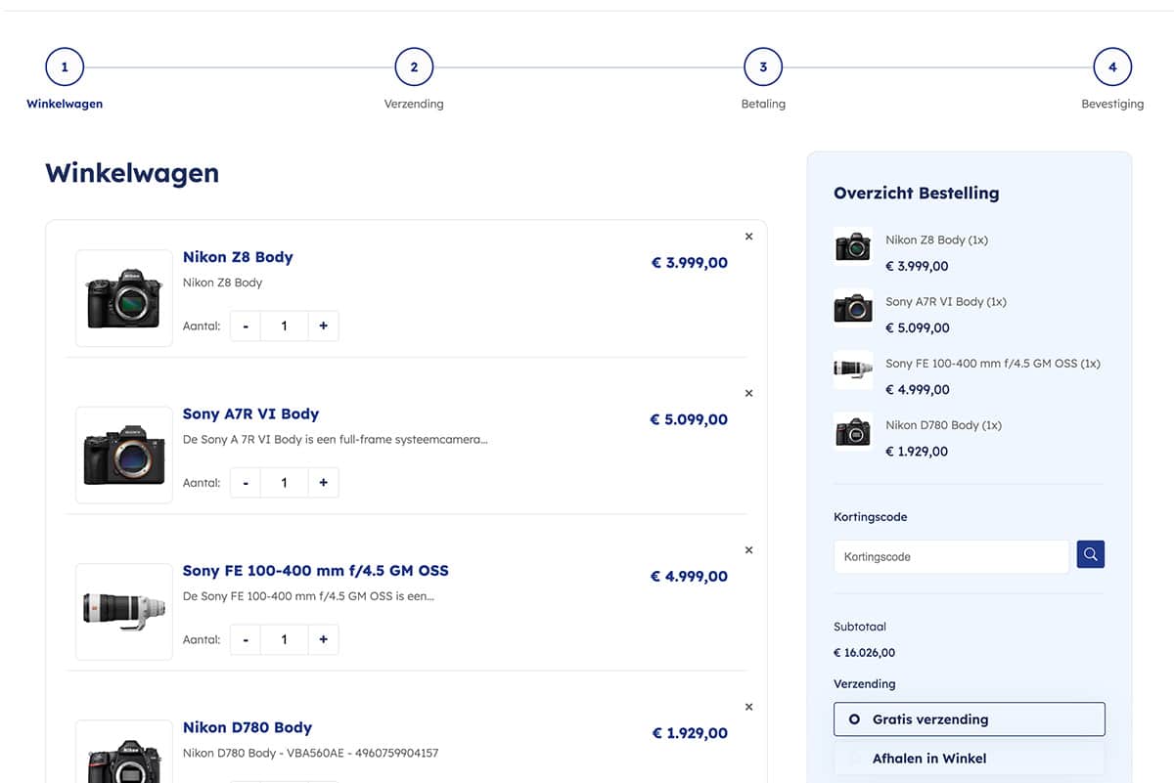
Task: Increase Nikon Z8 Body quantity
Action: coord(323,326)
